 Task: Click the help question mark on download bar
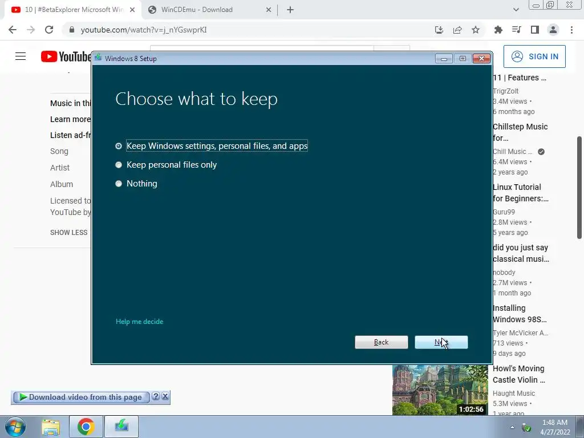point(156,396)
